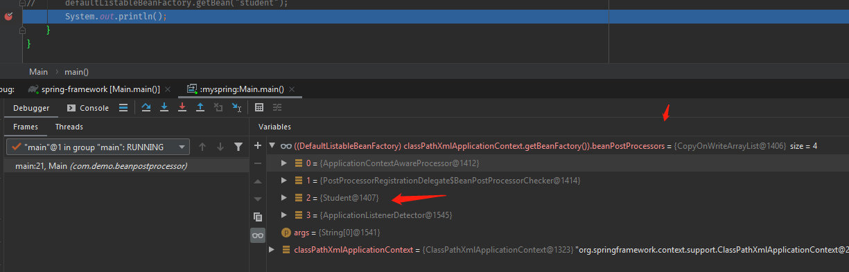This screenshot has width=849, height=272.
Task: Open the Evaluate Expression calculator icon
Action: 259,107
